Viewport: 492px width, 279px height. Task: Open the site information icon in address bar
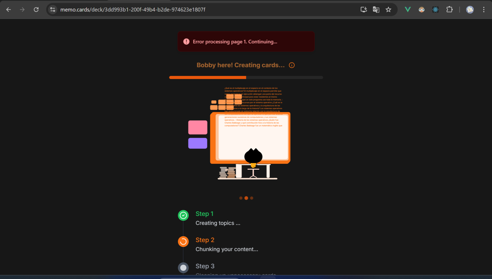[53, 9]
